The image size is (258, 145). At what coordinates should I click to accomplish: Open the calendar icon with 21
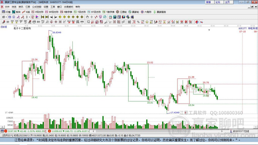coord(110,17)
